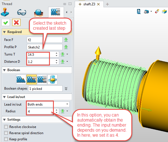168x142 pixels.
Task: Click the Distance D input field
Action: click(x=41, y=62)
